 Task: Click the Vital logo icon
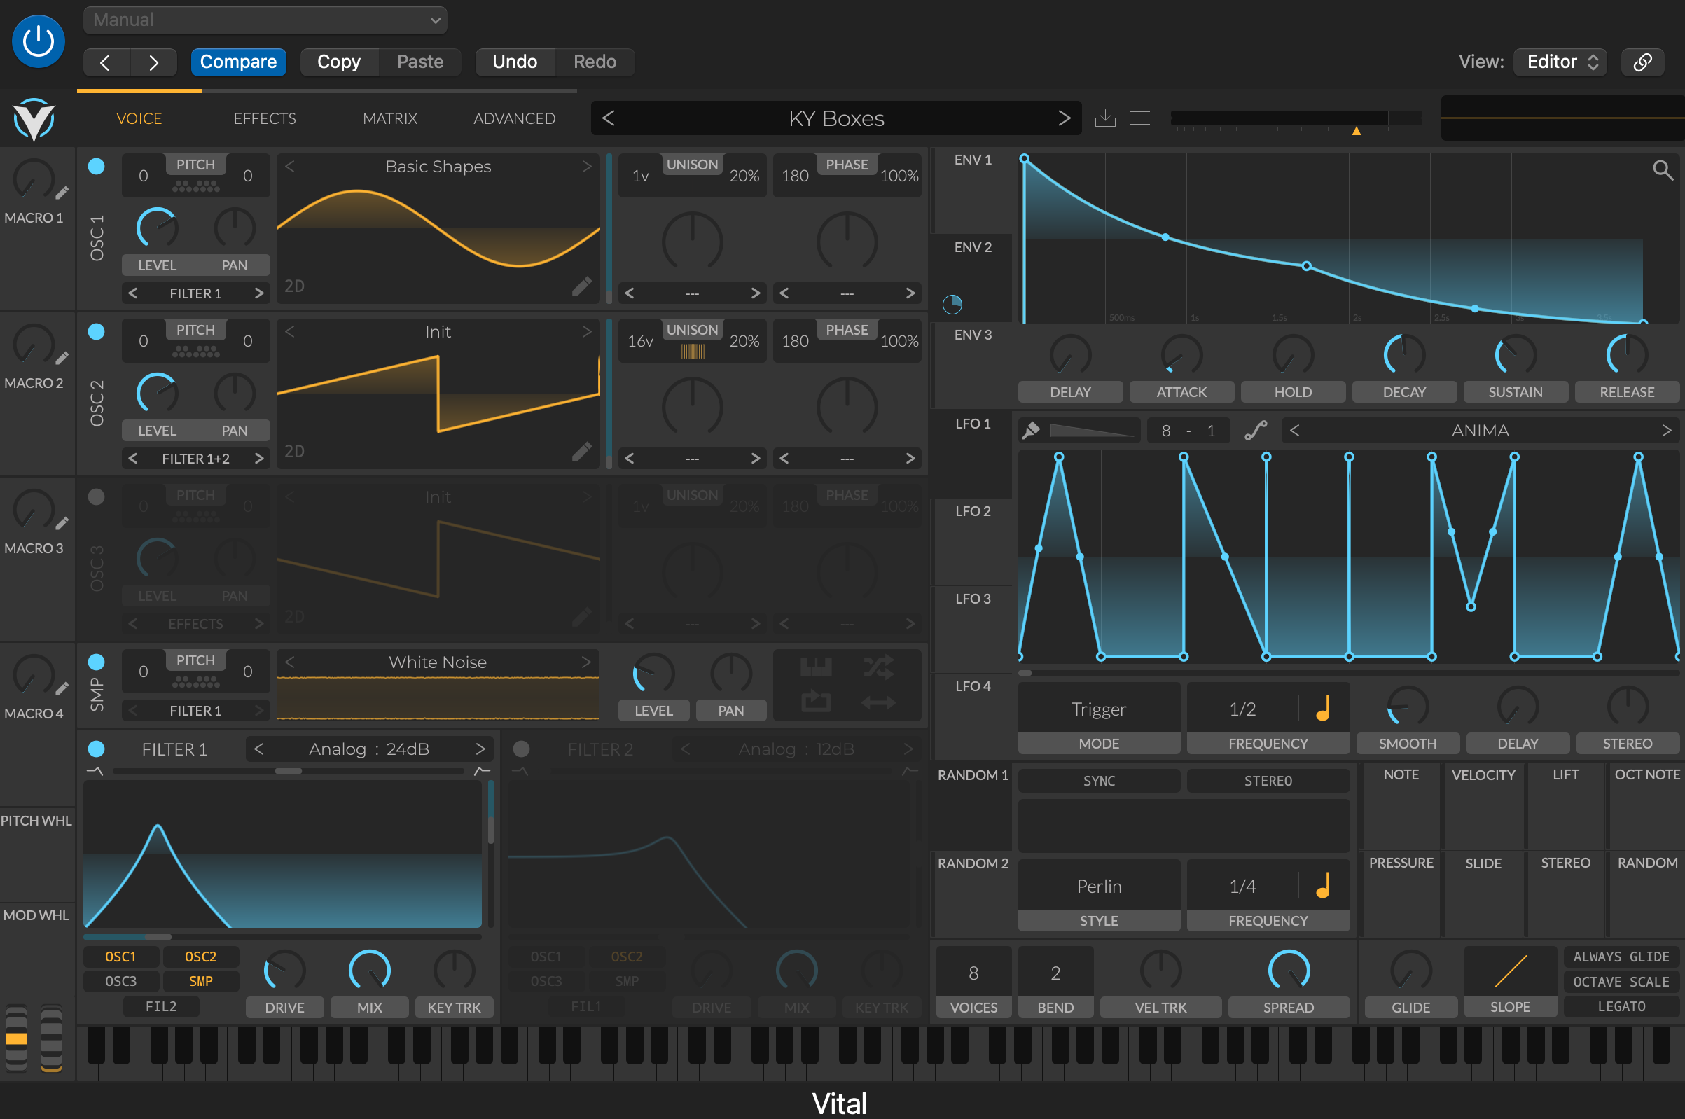(x=34, y=119)
